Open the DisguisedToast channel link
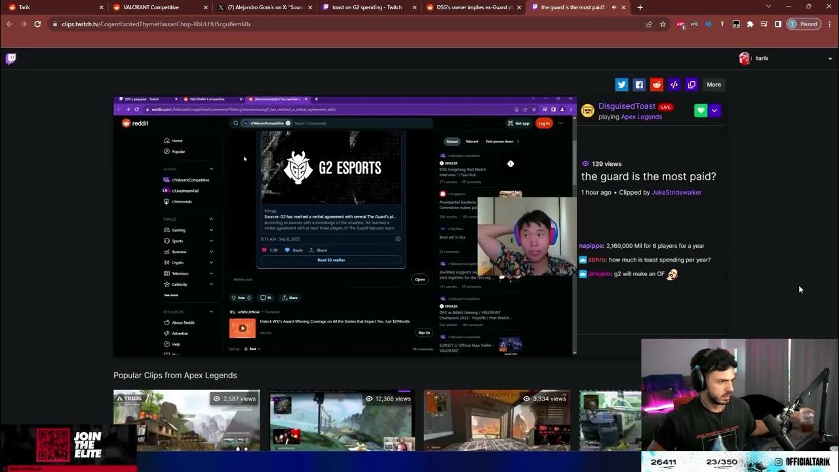 click(627, 106)
